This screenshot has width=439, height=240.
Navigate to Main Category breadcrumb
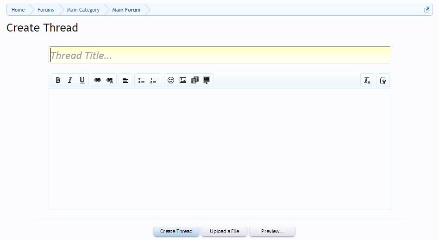click(83, 10)
